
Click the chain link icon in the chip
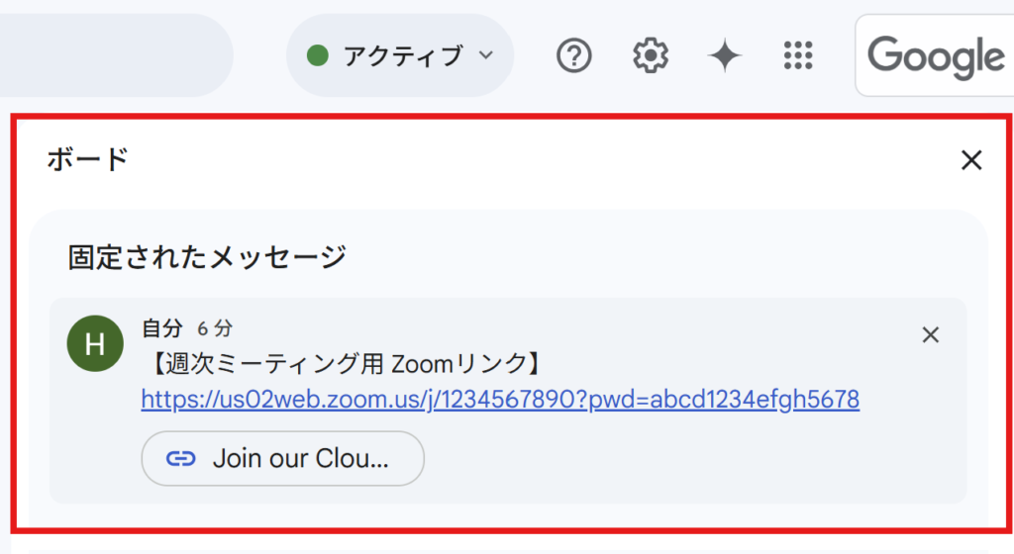180,458
